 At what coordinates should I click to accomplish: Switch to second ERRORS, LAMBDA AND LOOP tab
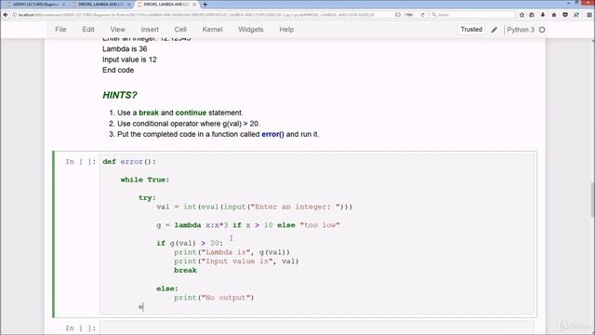[99, 4]
